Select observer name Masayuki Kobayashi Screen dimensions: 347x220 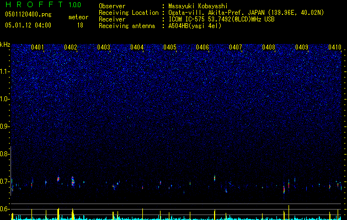tap(198, 6)
